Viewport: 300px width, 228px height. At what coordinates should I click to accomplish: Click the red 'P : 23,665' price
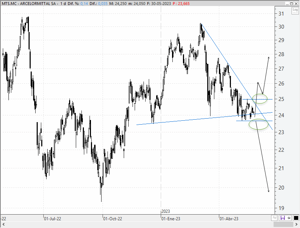181,4
